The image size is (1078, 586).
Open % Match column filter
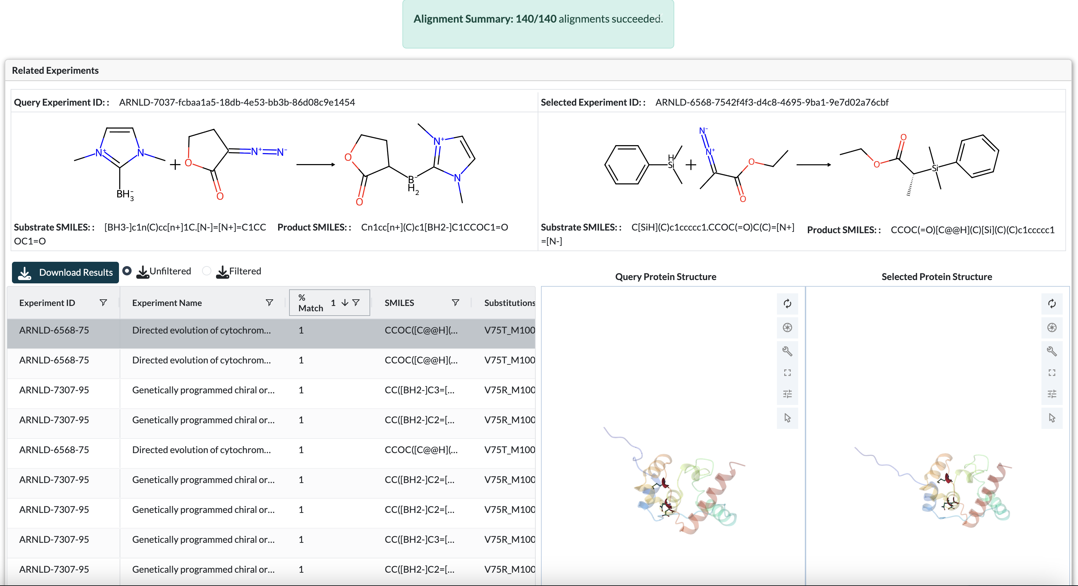356,302
